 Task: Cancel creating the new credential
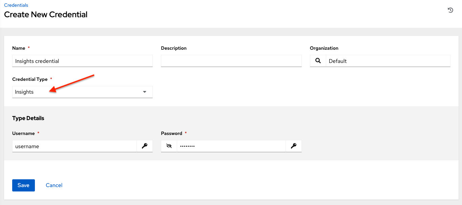[54, 185]
